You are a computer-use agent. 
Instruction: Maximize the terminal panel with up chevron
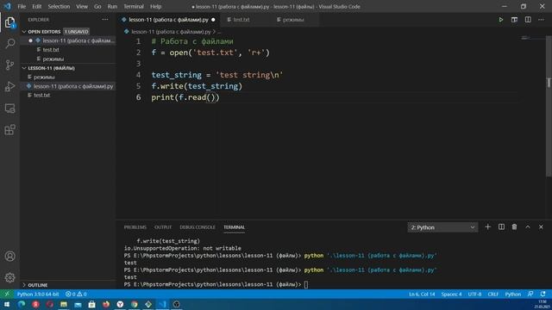coord(528,227)
